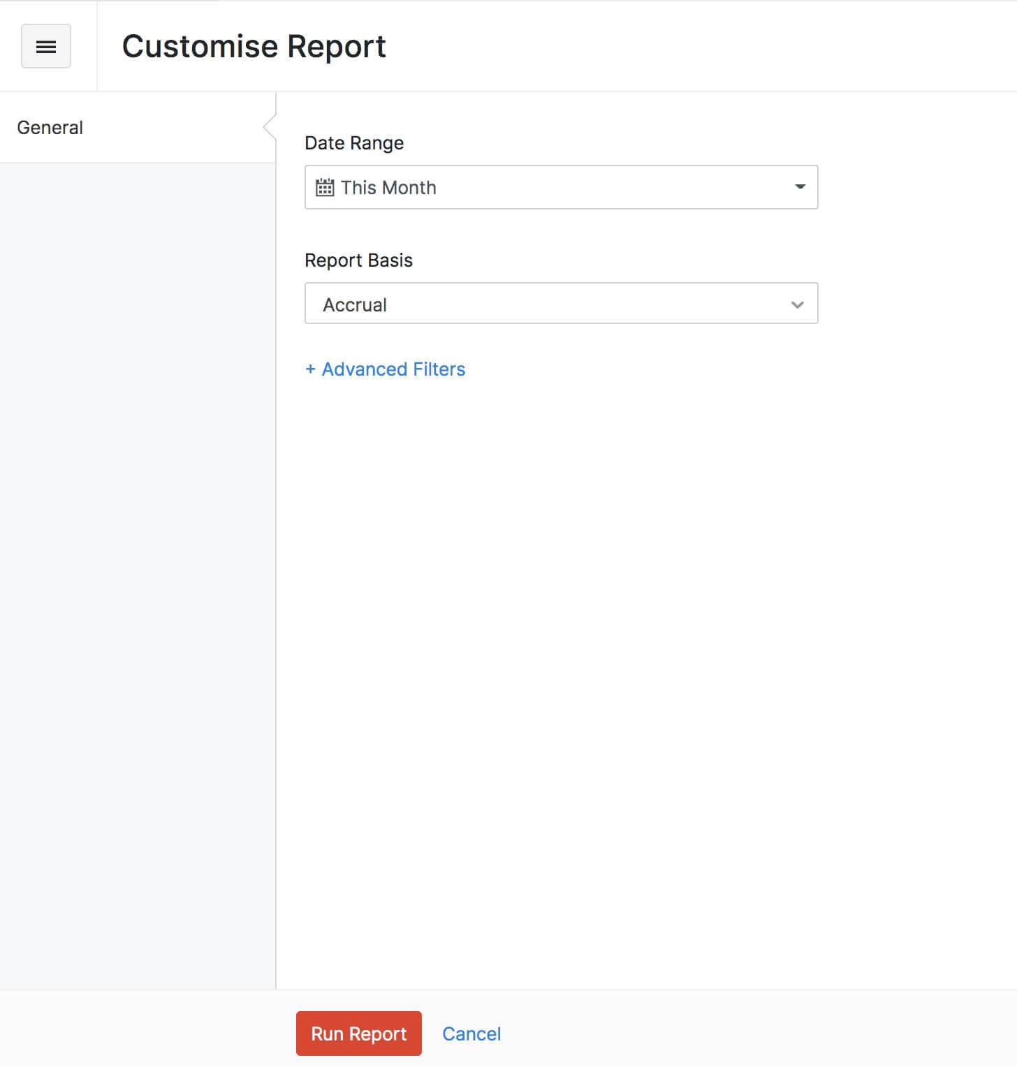Image resolution: width=1017 pixels, height=1067 pixels.
Task: Click the calendar icon in Date Range field
Action: (x=325, y=186)
